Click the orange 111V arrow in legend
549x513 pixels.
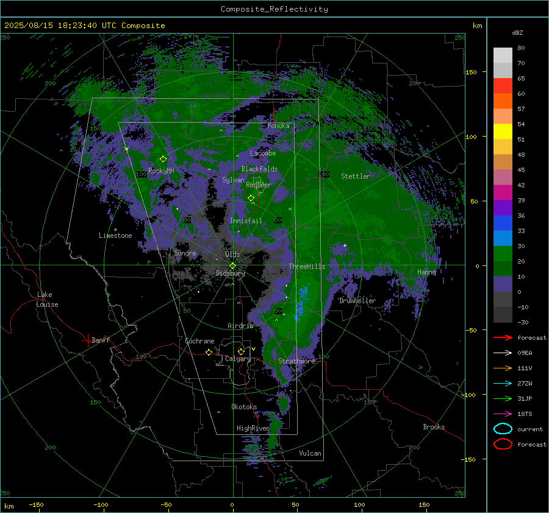click(503, 368)
